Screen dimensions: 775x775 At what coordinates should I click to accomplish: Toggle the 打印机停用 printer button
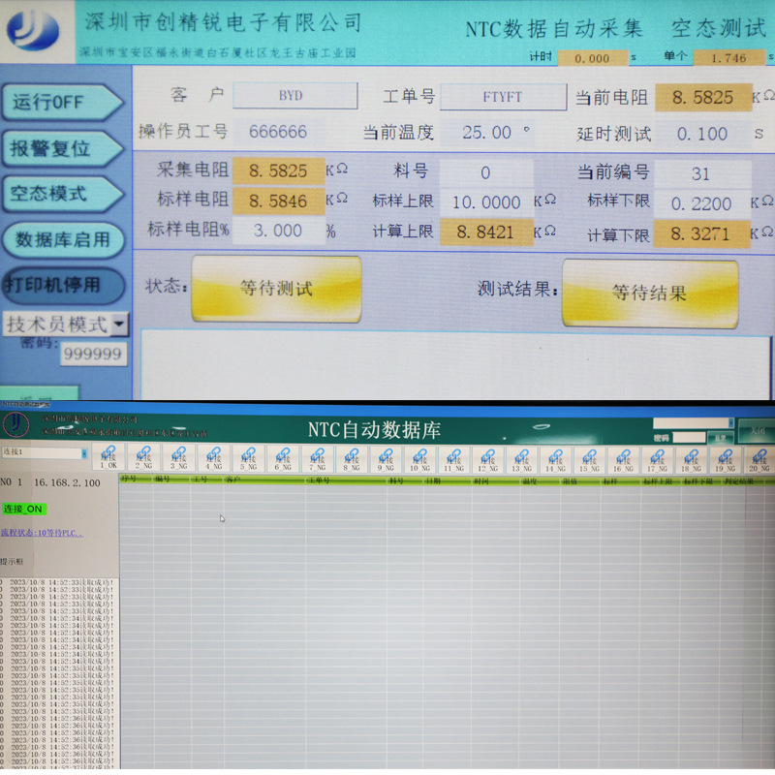(63, 285)
